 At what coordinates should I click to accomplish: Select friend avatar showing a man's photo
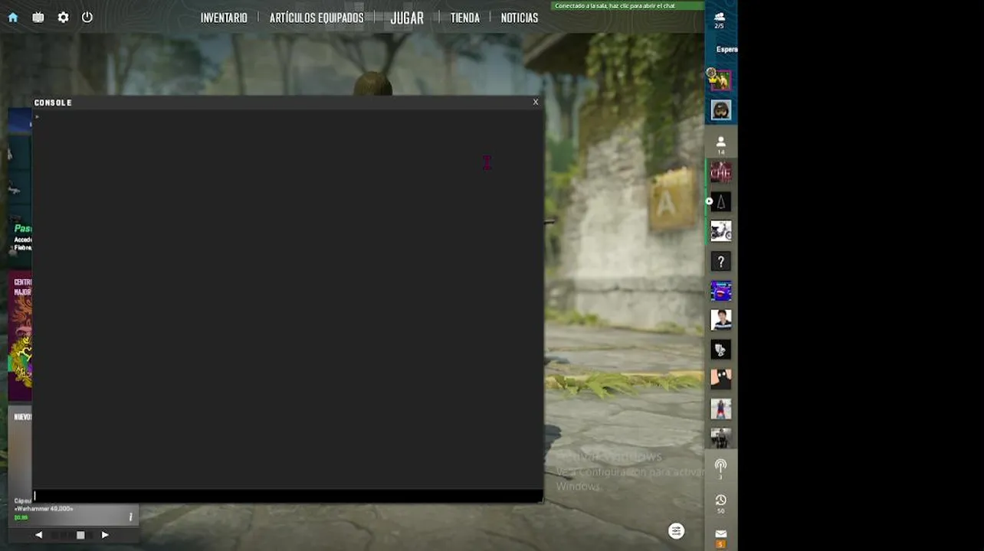tap(720, 320)
